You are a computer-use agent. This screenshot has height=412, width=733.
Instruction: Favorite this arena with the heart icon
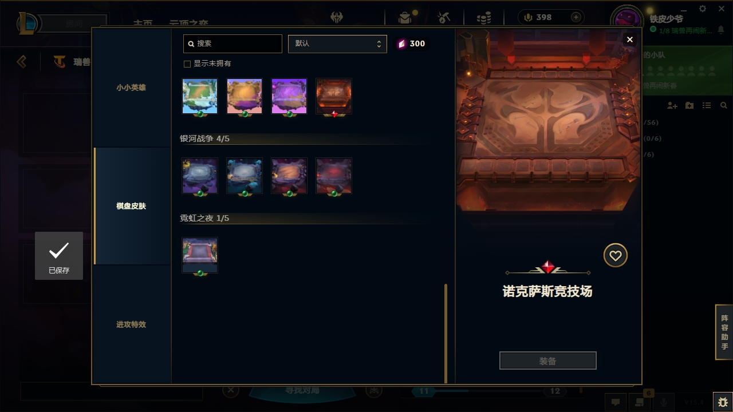click(616, 256)
